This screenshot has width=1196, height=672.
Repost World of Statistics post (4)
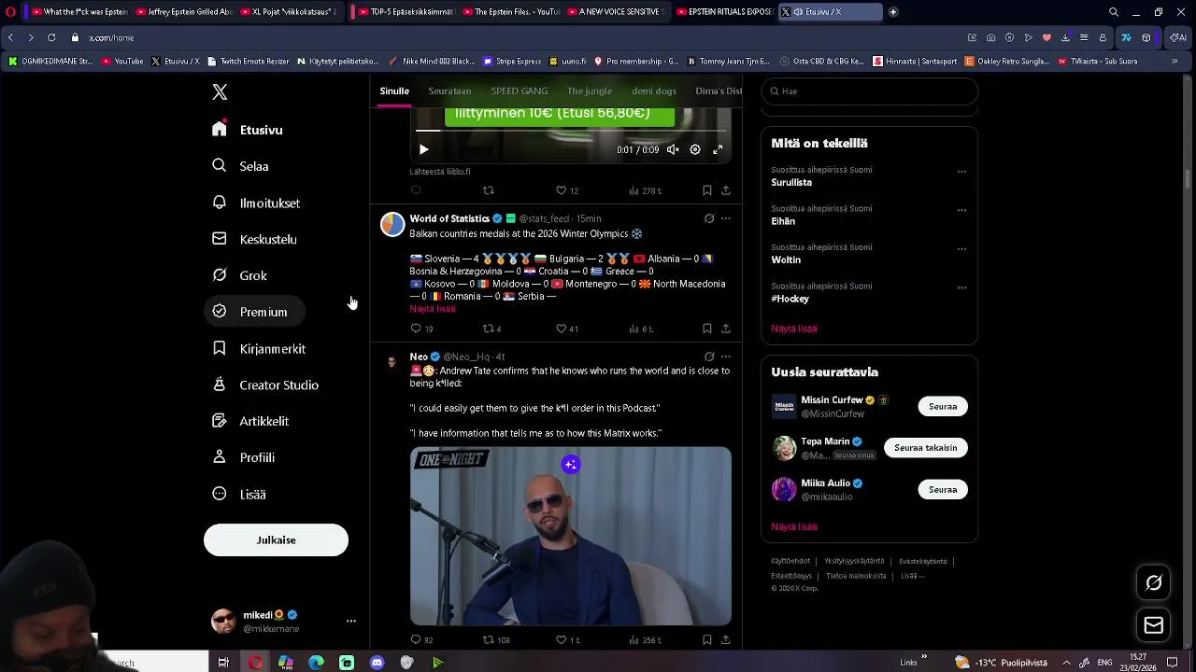[x=491, y=329]
